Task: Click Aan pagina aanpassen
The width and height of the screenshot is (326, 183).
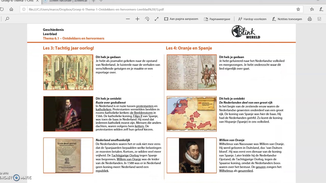Action: [181, 19]
